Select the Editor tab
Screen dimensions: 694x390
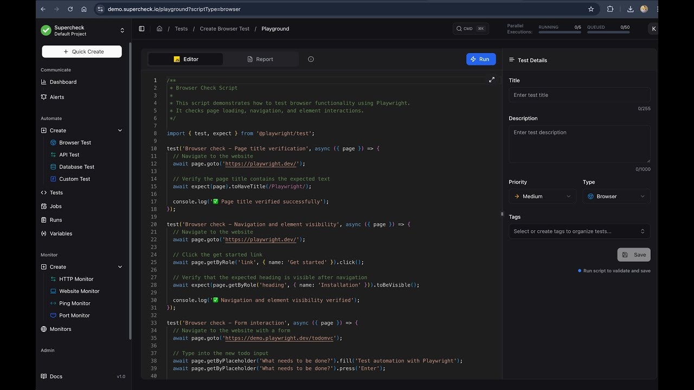(185, 59)
